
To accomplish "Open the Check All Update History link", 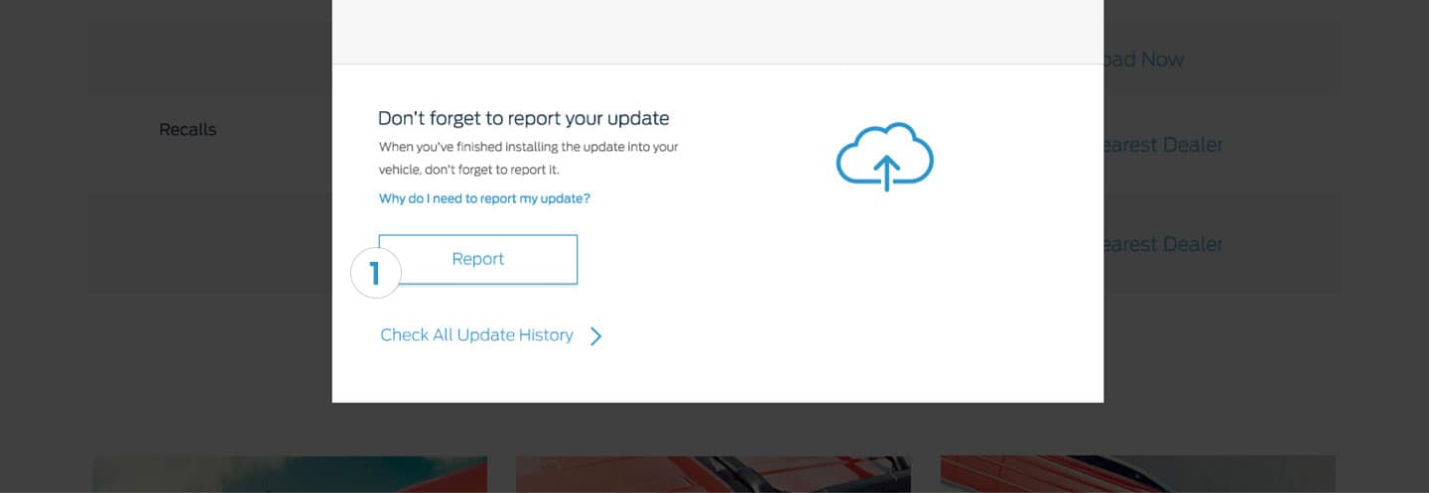I will click(x=476, y=335).
